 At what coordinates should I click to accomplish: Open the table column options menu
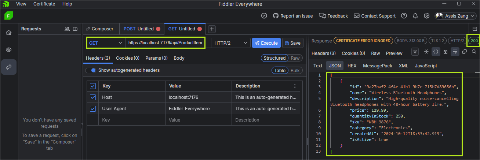(295, 86)
